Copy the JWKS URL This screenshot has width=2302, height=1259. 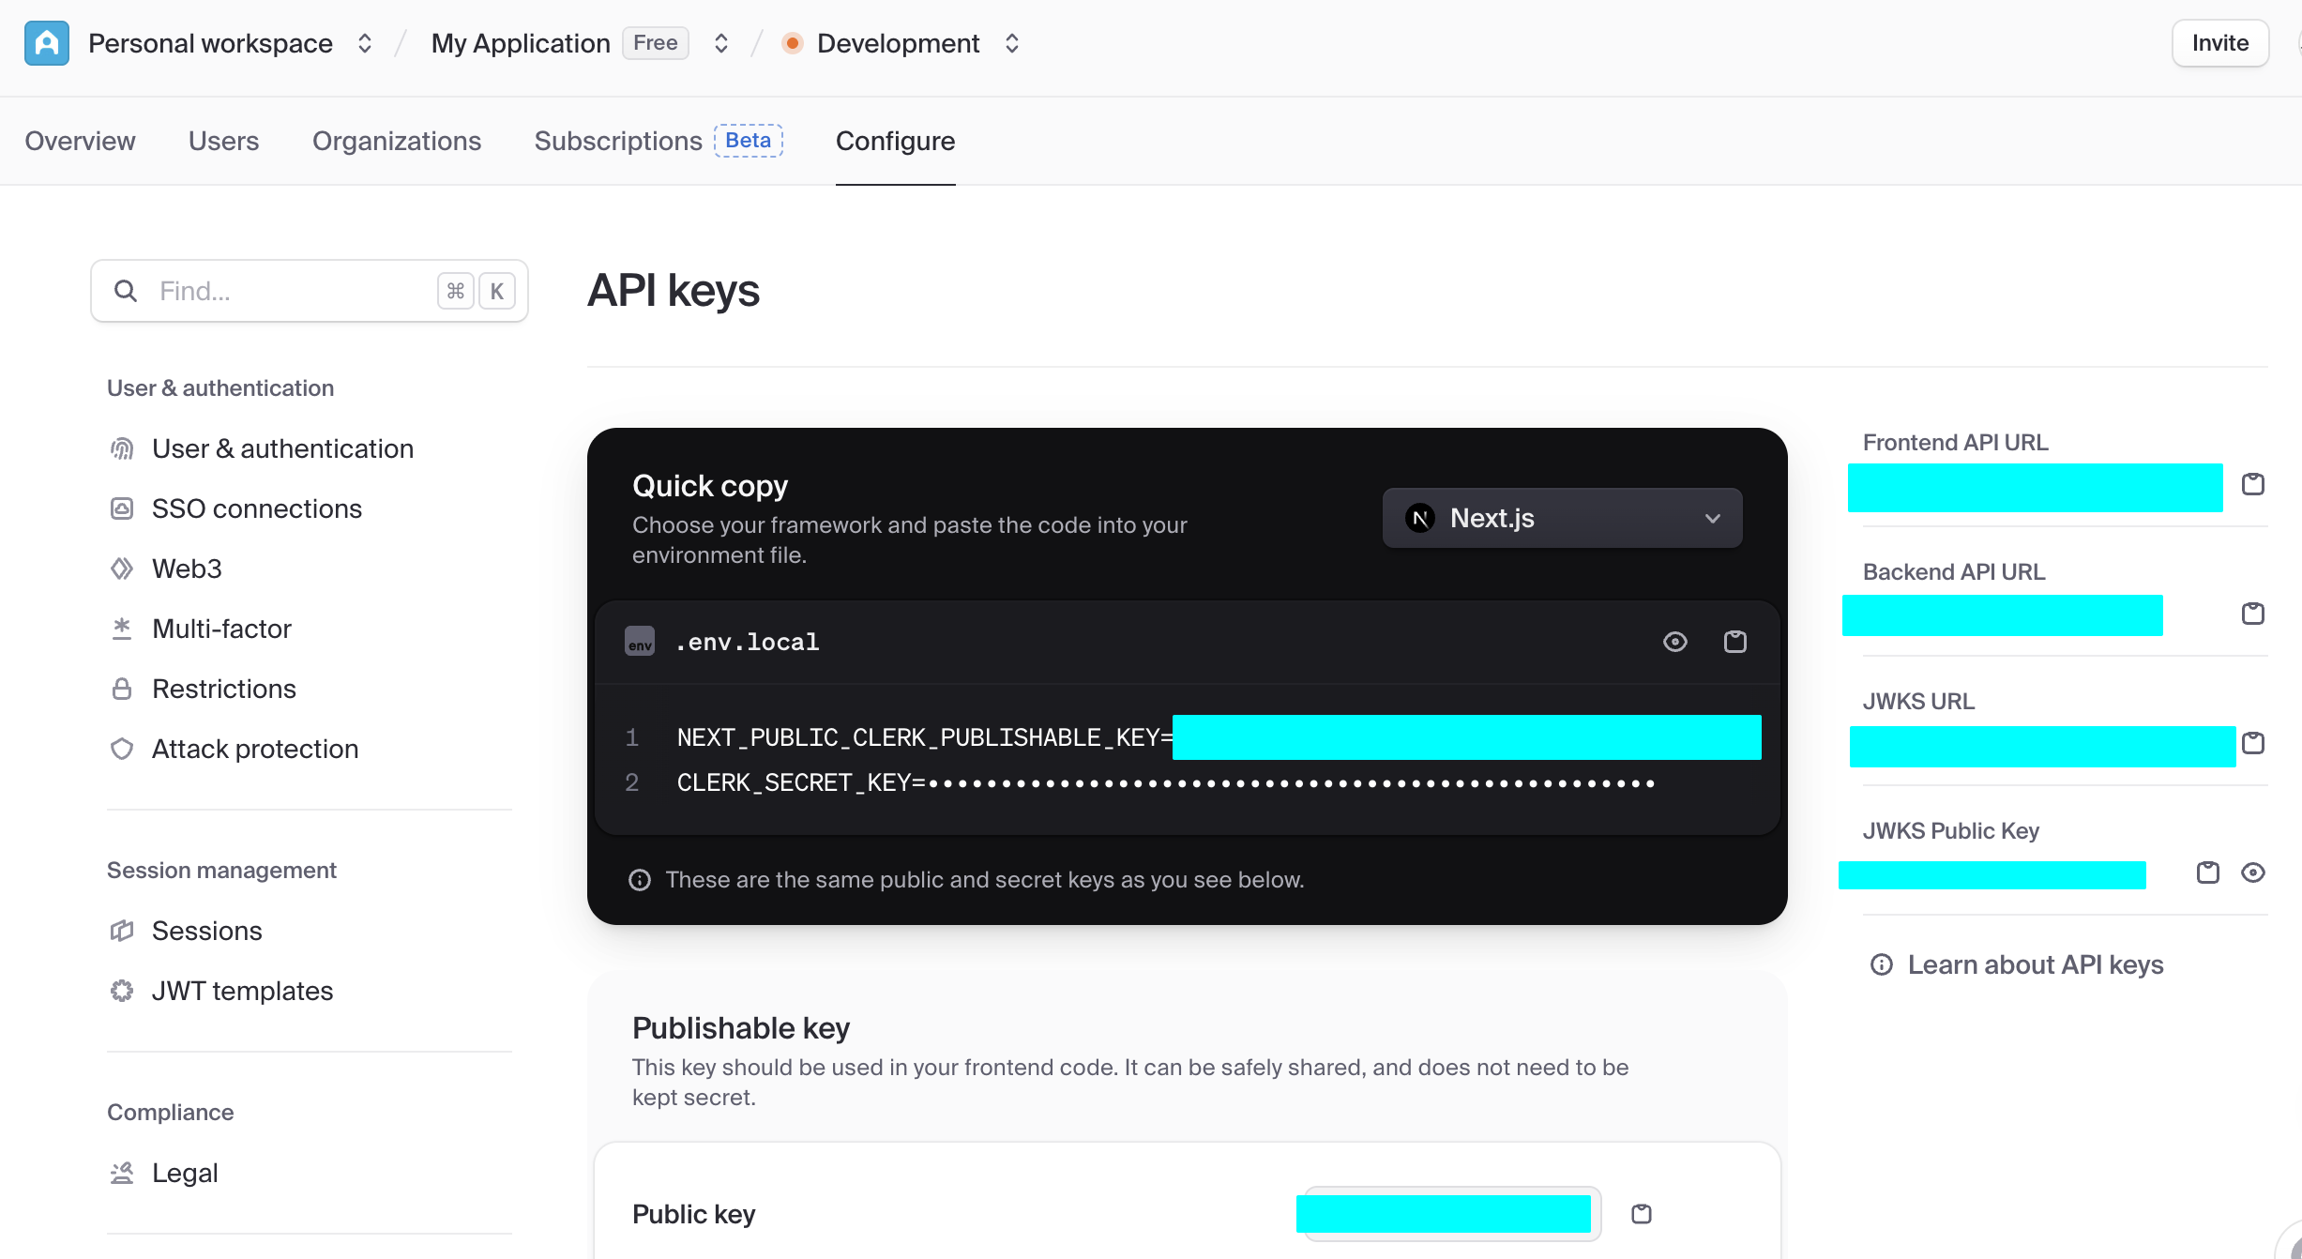pyautogui.click(x=2252, y=743)
